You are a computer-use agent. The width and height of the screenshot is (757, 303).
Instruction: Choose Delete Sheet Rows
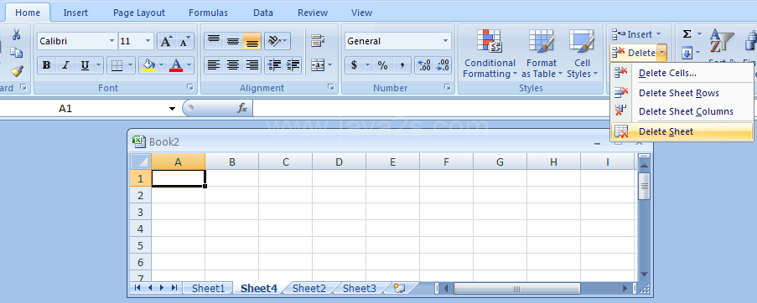(682, 93)
